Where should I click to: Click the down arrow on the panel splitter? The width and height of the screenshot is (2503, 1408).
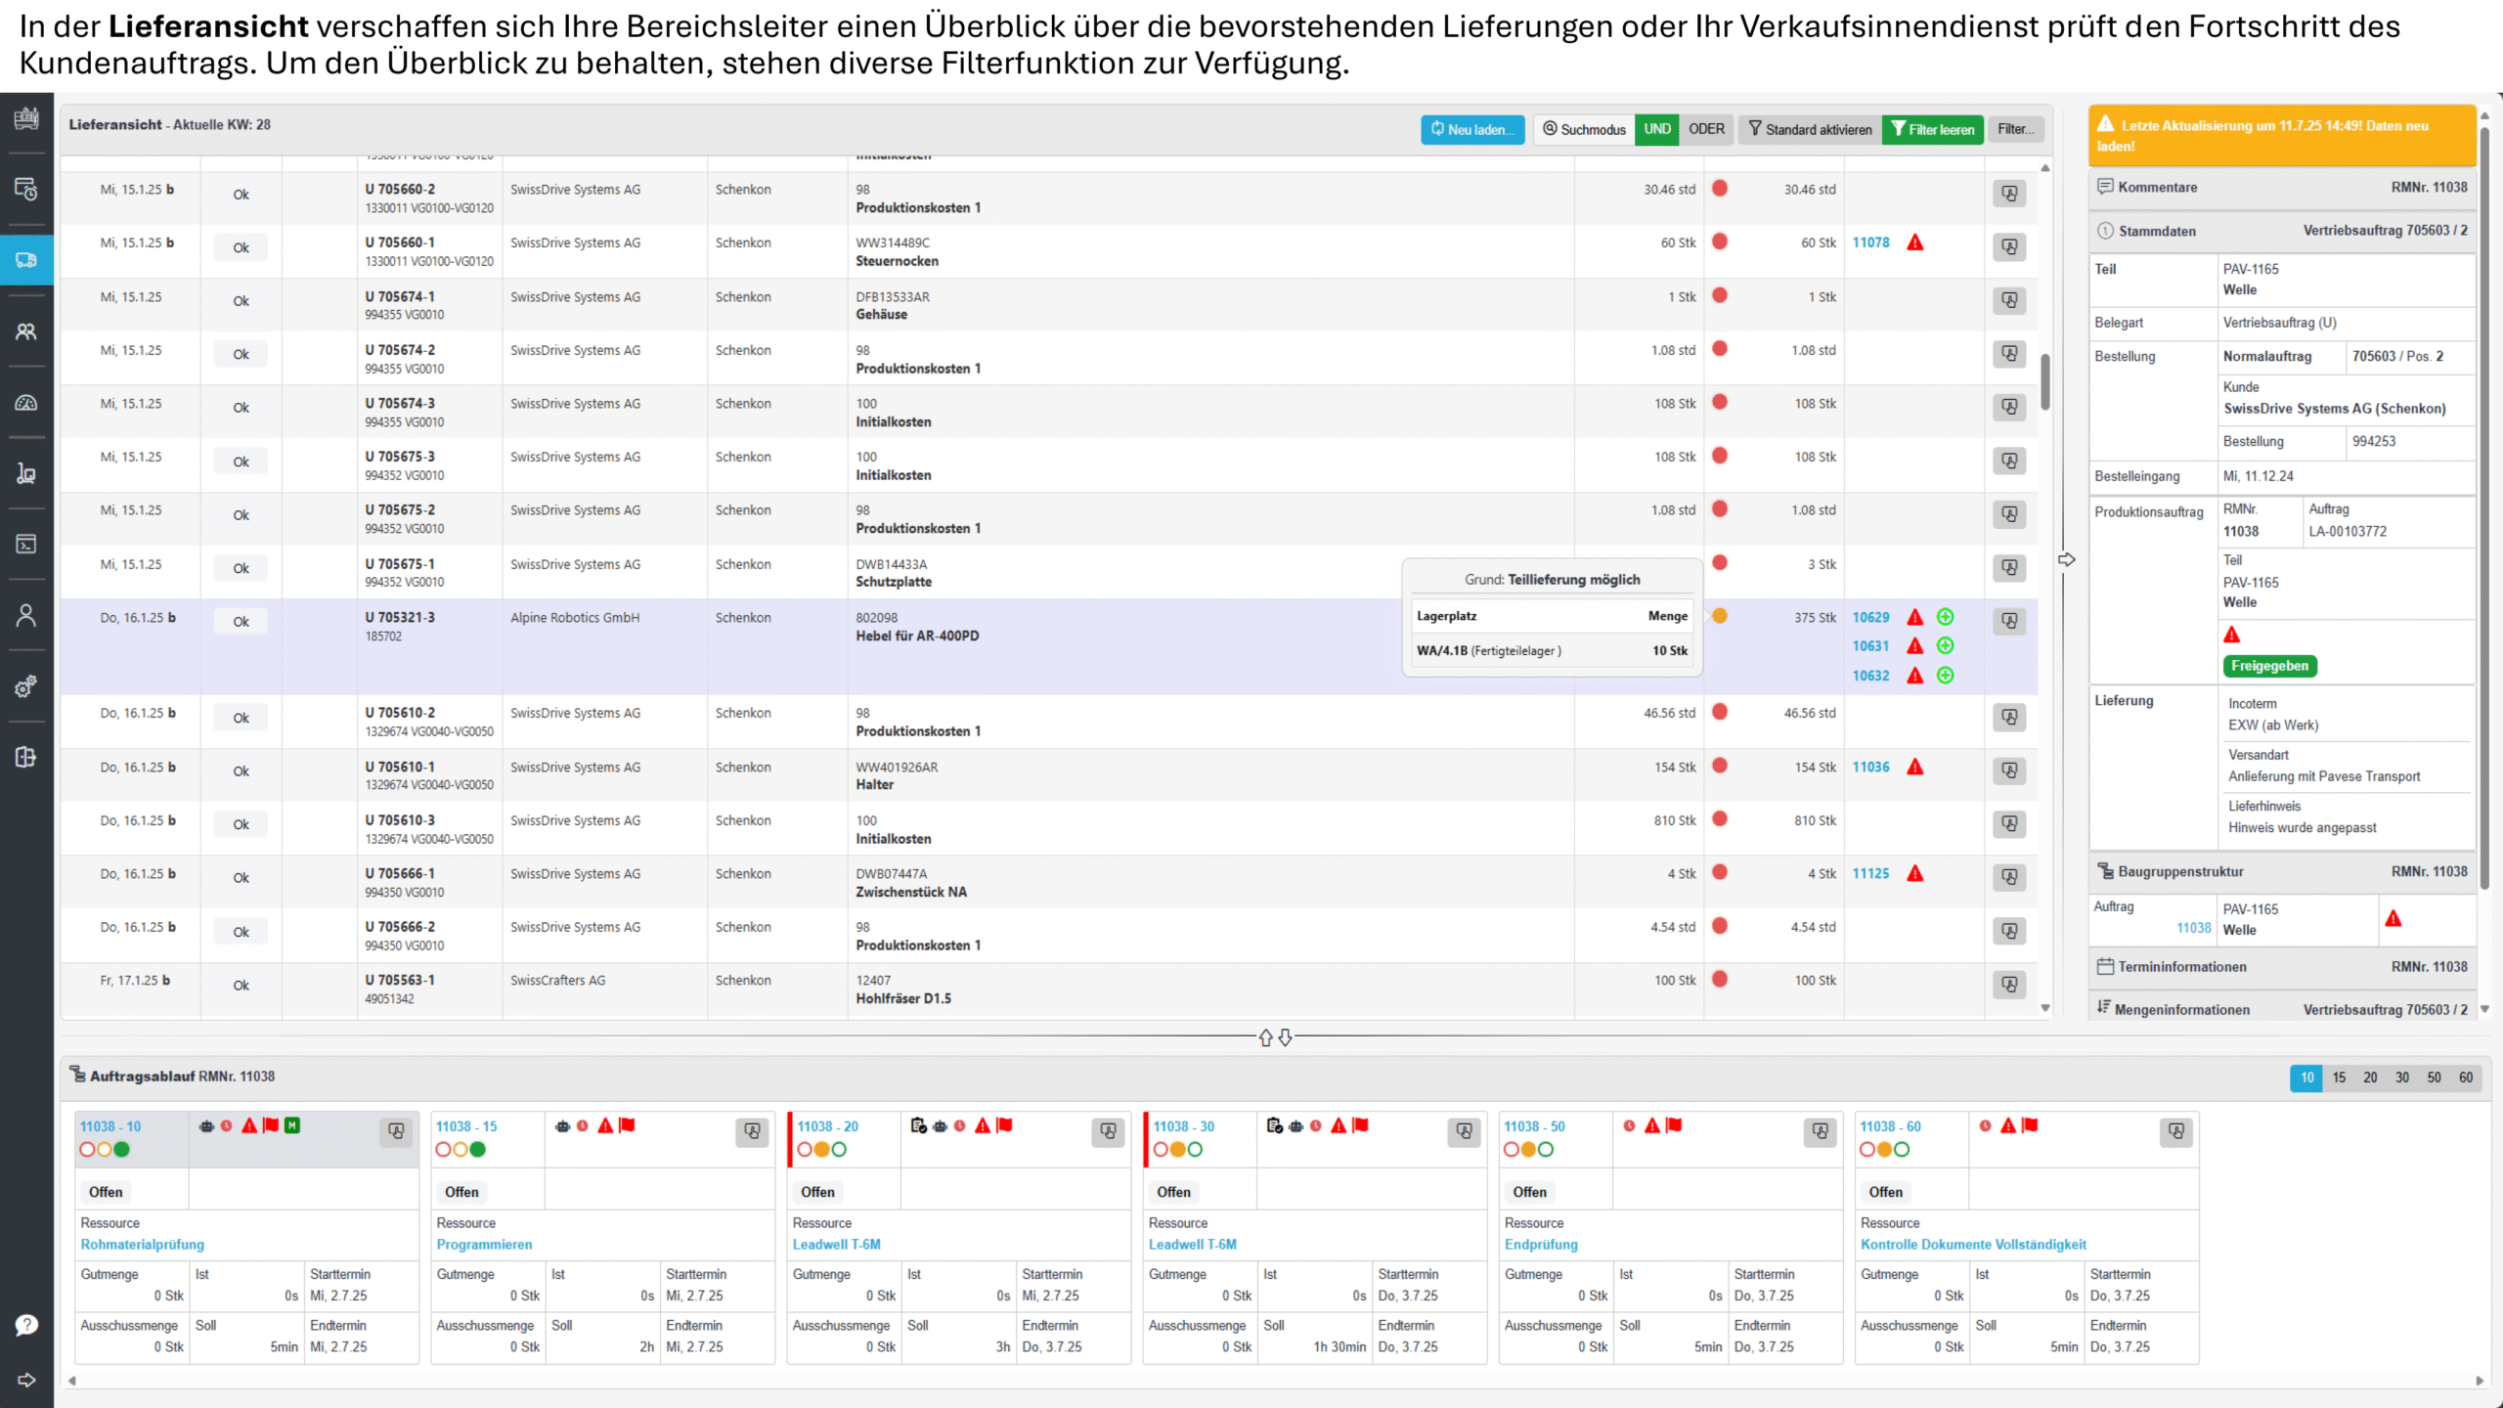1286,1037
